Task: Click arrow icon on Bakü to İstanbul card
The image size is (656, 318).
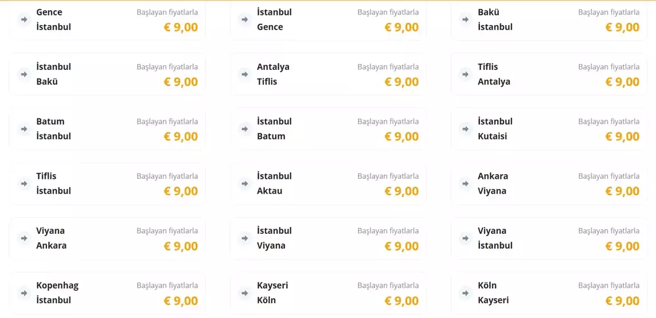Action: coord(466,19)
